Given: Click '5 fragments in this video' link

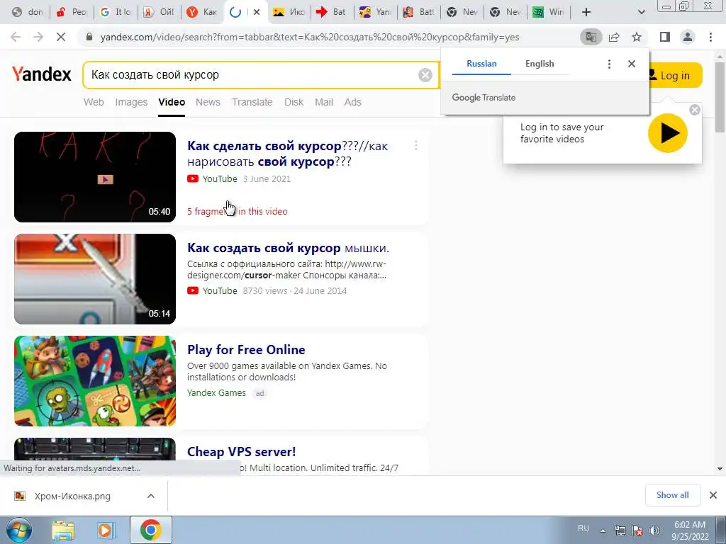Looking at the screenshot, I should (237, 211).
